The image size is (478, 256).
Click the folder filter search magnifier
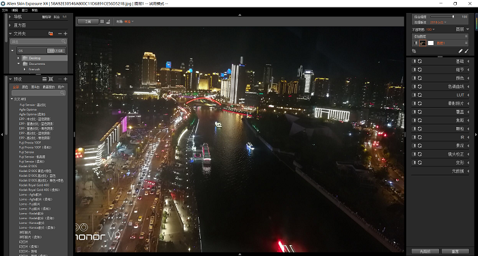coord(64,42)
